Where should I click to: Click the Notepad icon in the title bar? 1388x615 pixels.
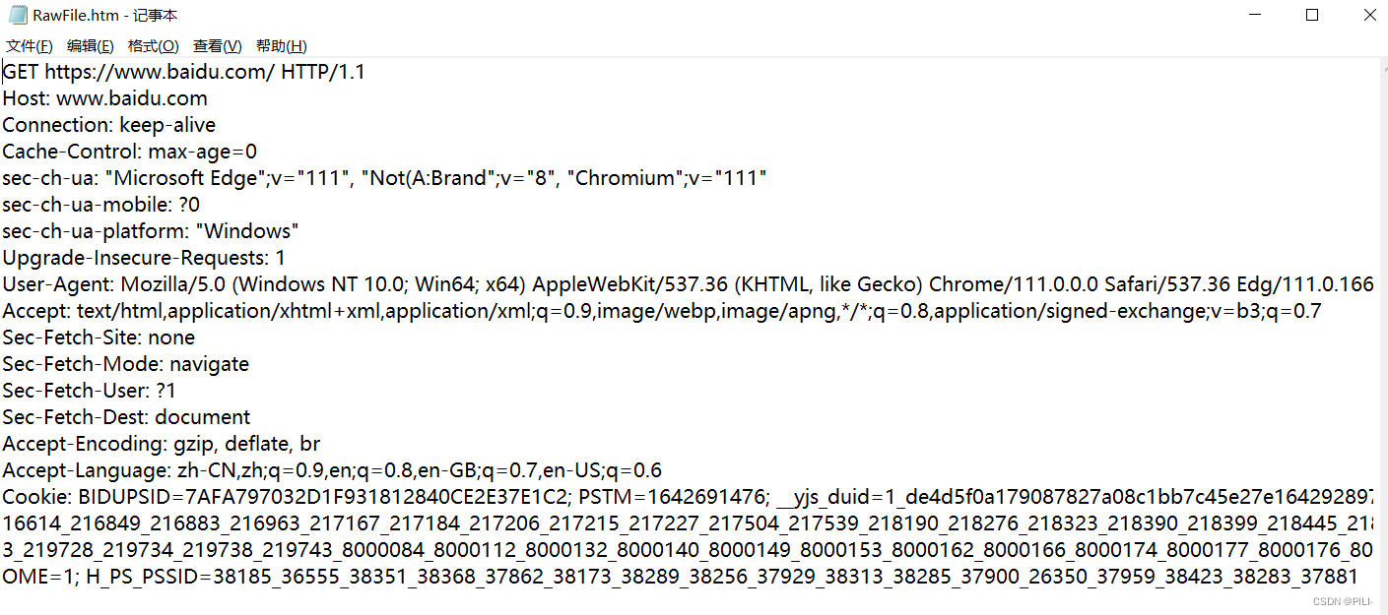(18, 15)
